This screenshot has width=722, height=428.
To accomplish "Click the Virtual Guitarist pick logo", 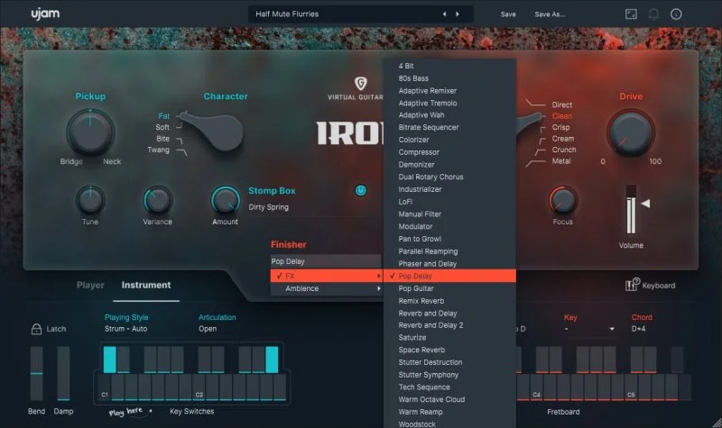I will pyautogui.click(x=360, y=83).
